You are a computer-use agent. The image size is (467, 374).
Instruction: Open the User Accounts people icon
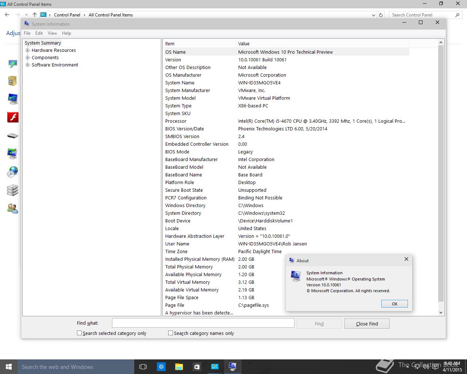[x=12, y=209]
